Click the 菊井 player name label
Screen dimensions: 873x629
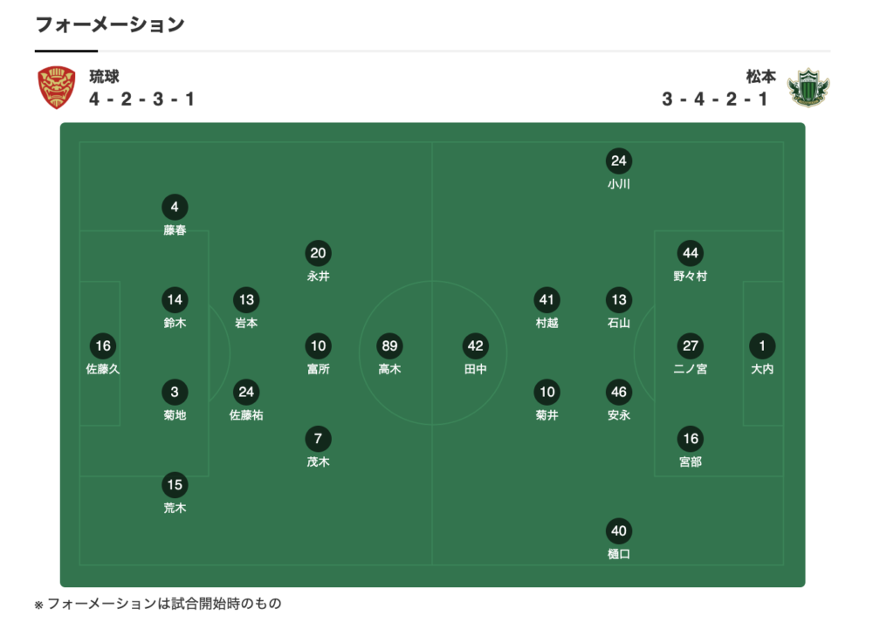coord(547,415)
